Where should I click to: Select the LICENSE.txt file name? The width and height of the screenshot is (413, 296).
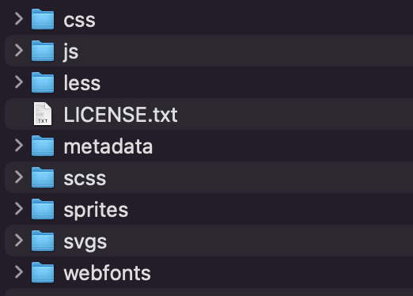tap(121, 115)
